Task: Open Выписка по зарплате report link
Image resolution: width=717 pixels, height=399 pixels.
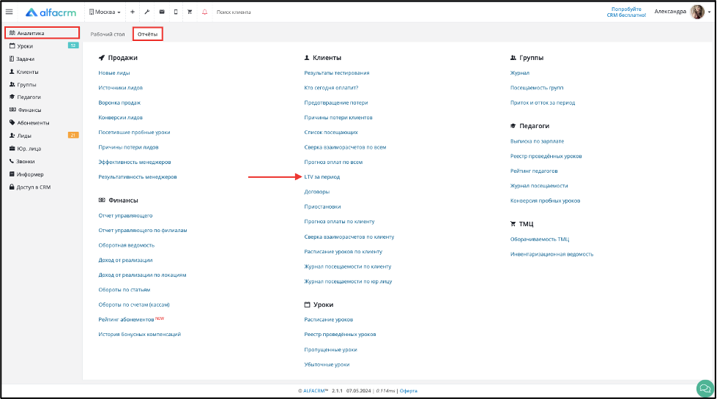Action: coord(537,141)
